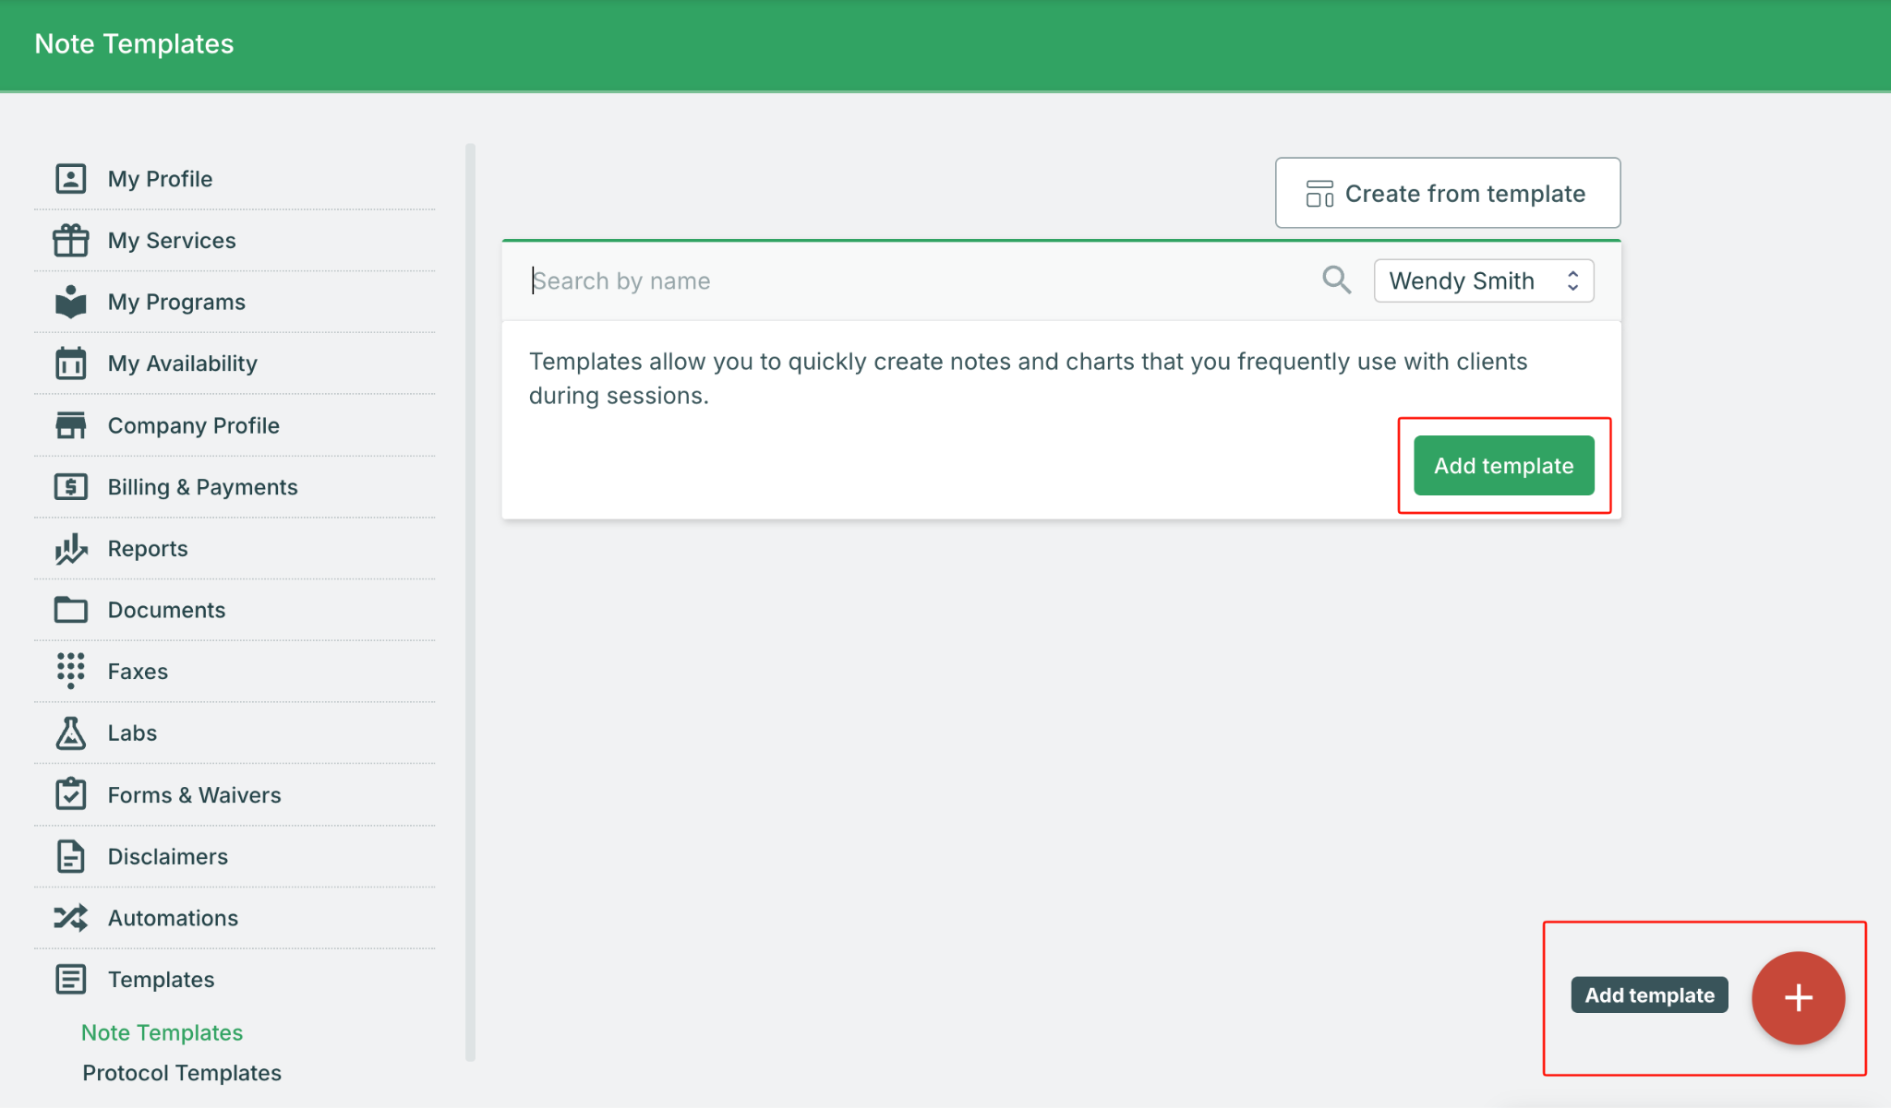Click the Faxes keypad icon
Image resolution: width=1891 pixels, height=1108 pixels.
click(71, 671)
